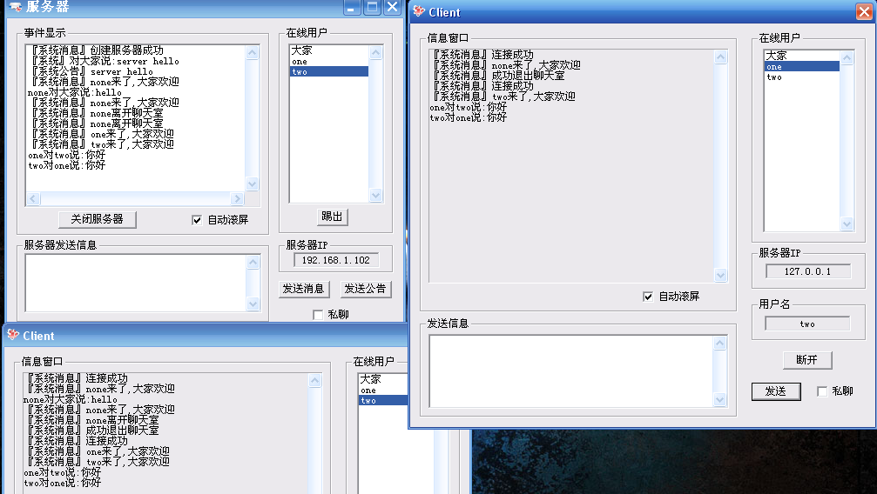
Task: Maximize the server window
Action: (372, 7)
